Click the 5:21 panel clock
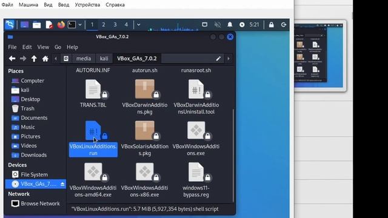 click(x=254, y=25)
